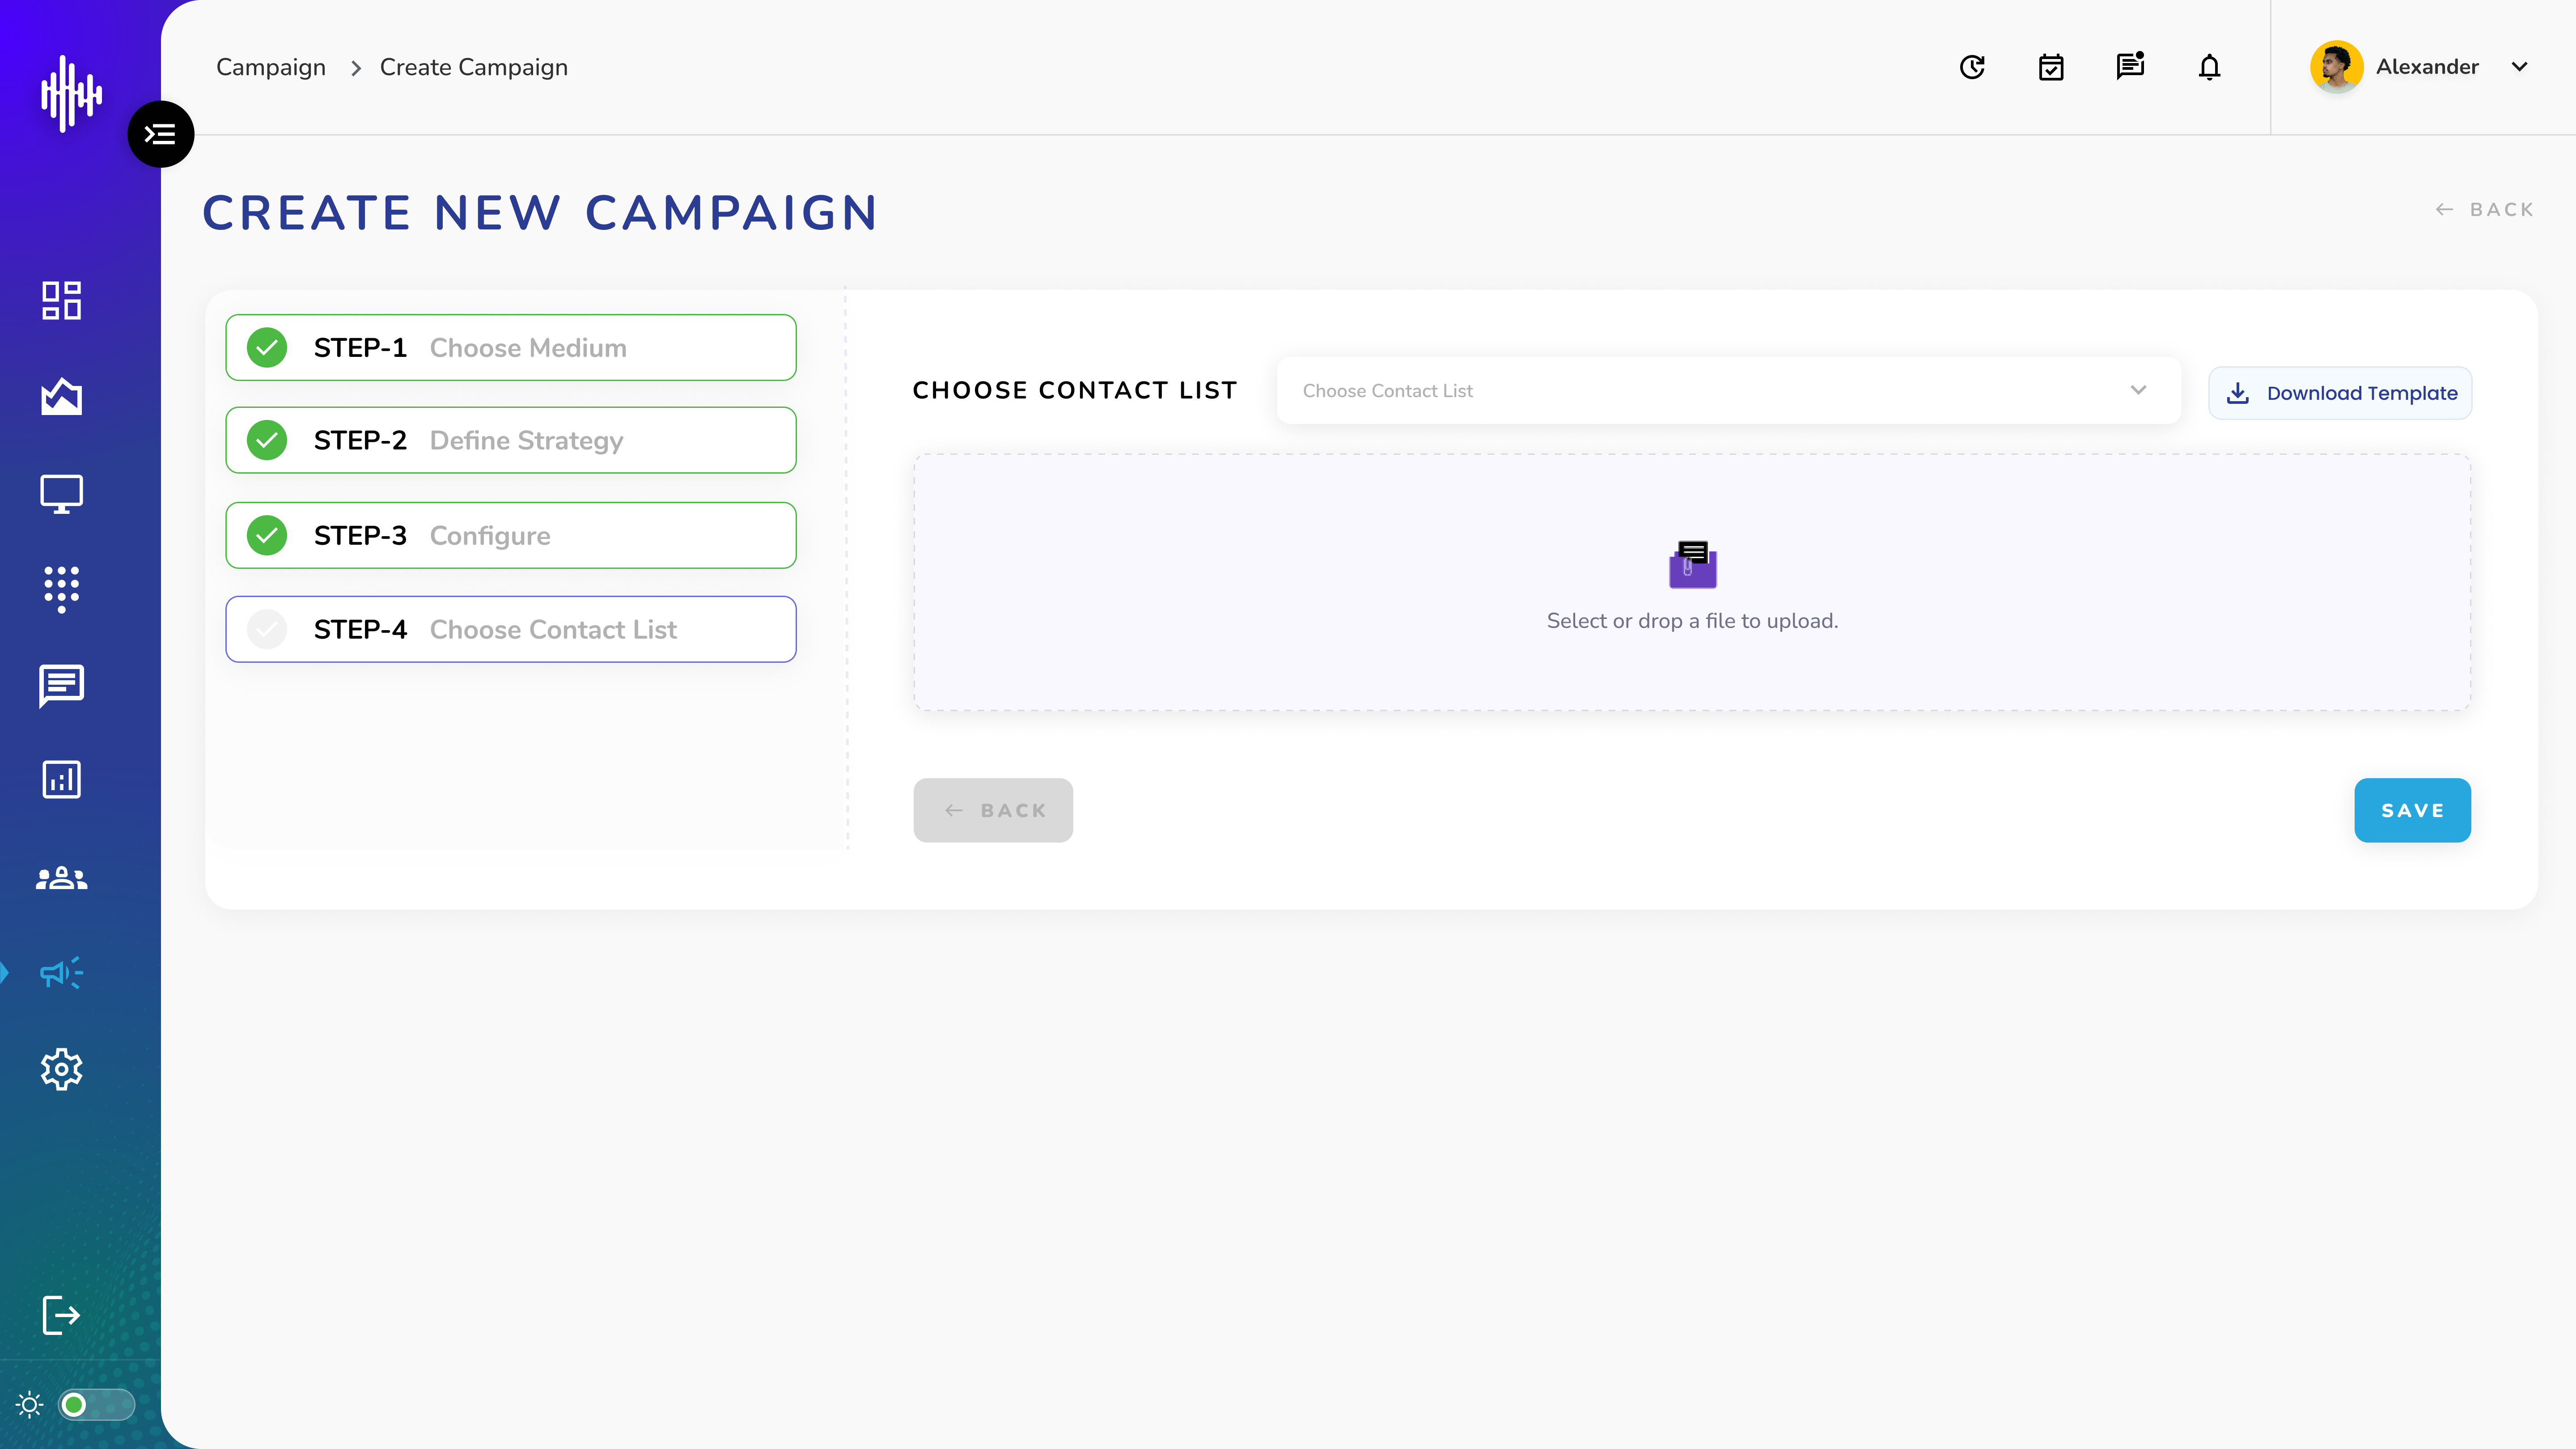Click the CHOOSE CONTACT LIST label

[x=1075, y=390]
